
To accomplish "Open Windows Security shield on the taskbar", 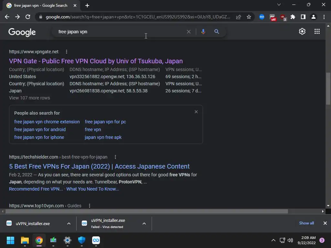I will click(82, 240).
